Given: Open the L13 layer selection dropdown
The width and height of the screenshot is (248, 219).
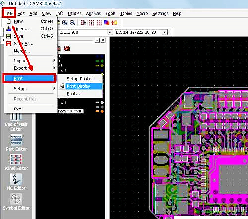Looking at the screenshot, I should pyautogui.click(x=164, y=32).
